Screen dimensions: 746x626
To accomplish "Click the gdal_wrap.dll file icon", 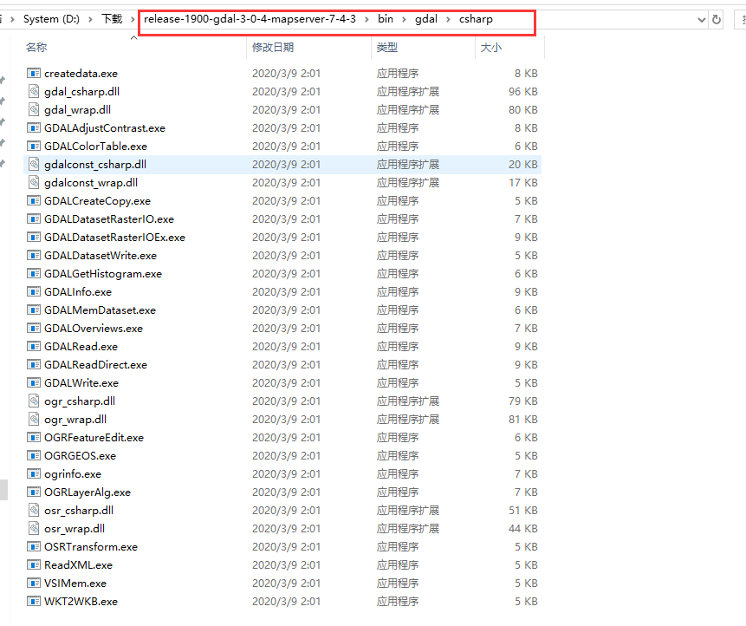I will coord(34,109).
